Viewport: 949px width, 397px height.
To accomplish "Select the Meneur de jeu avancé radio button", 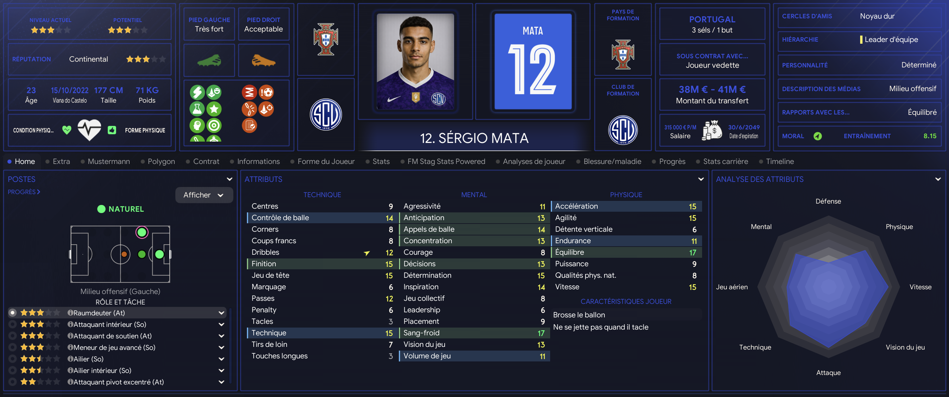I will pos(13,347).
